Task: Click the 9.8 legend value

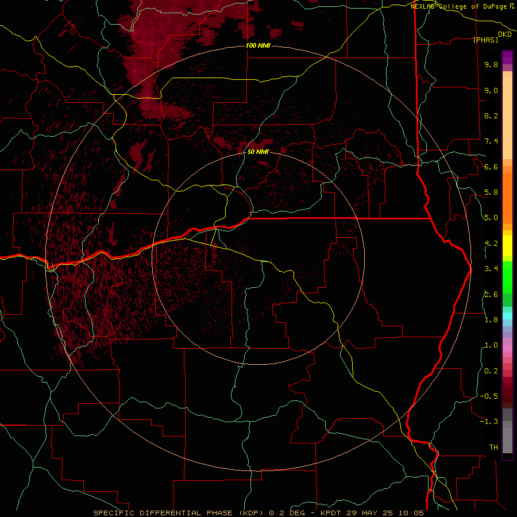Action: 491,65
